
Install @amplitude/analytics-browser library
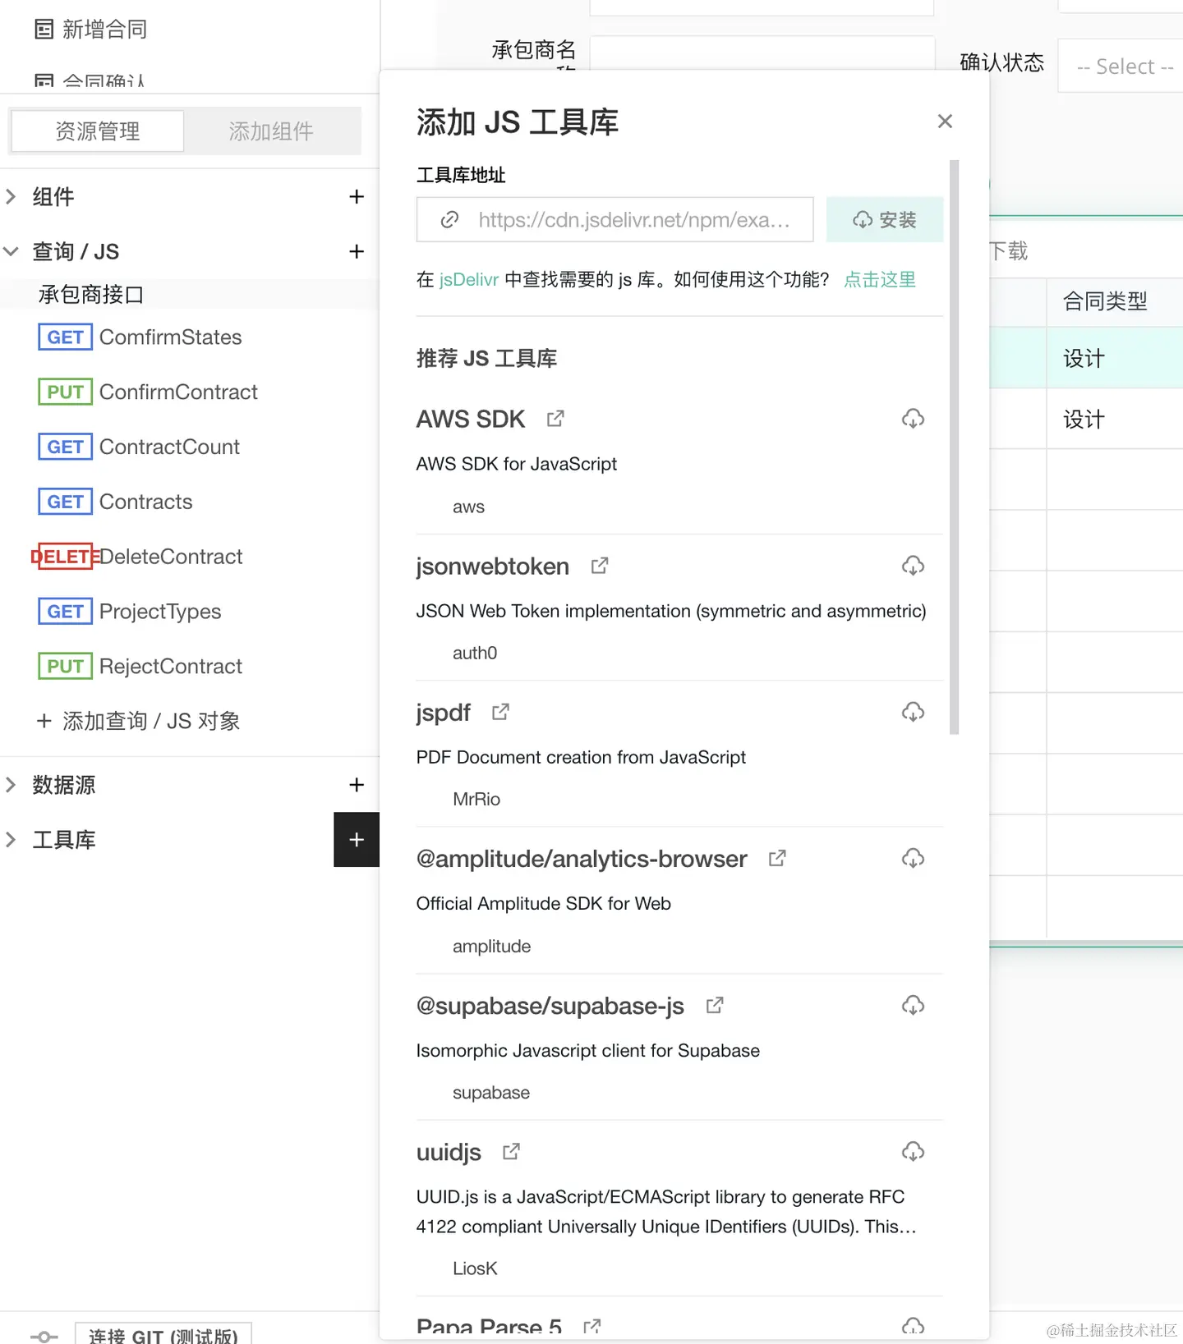point(913,859)
